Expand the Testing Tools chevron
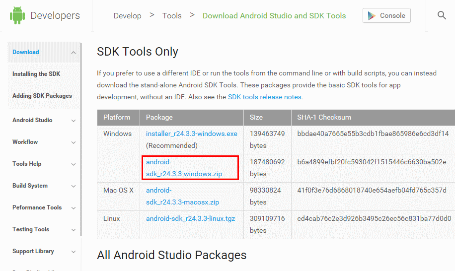455x271 pixels. 74,230
